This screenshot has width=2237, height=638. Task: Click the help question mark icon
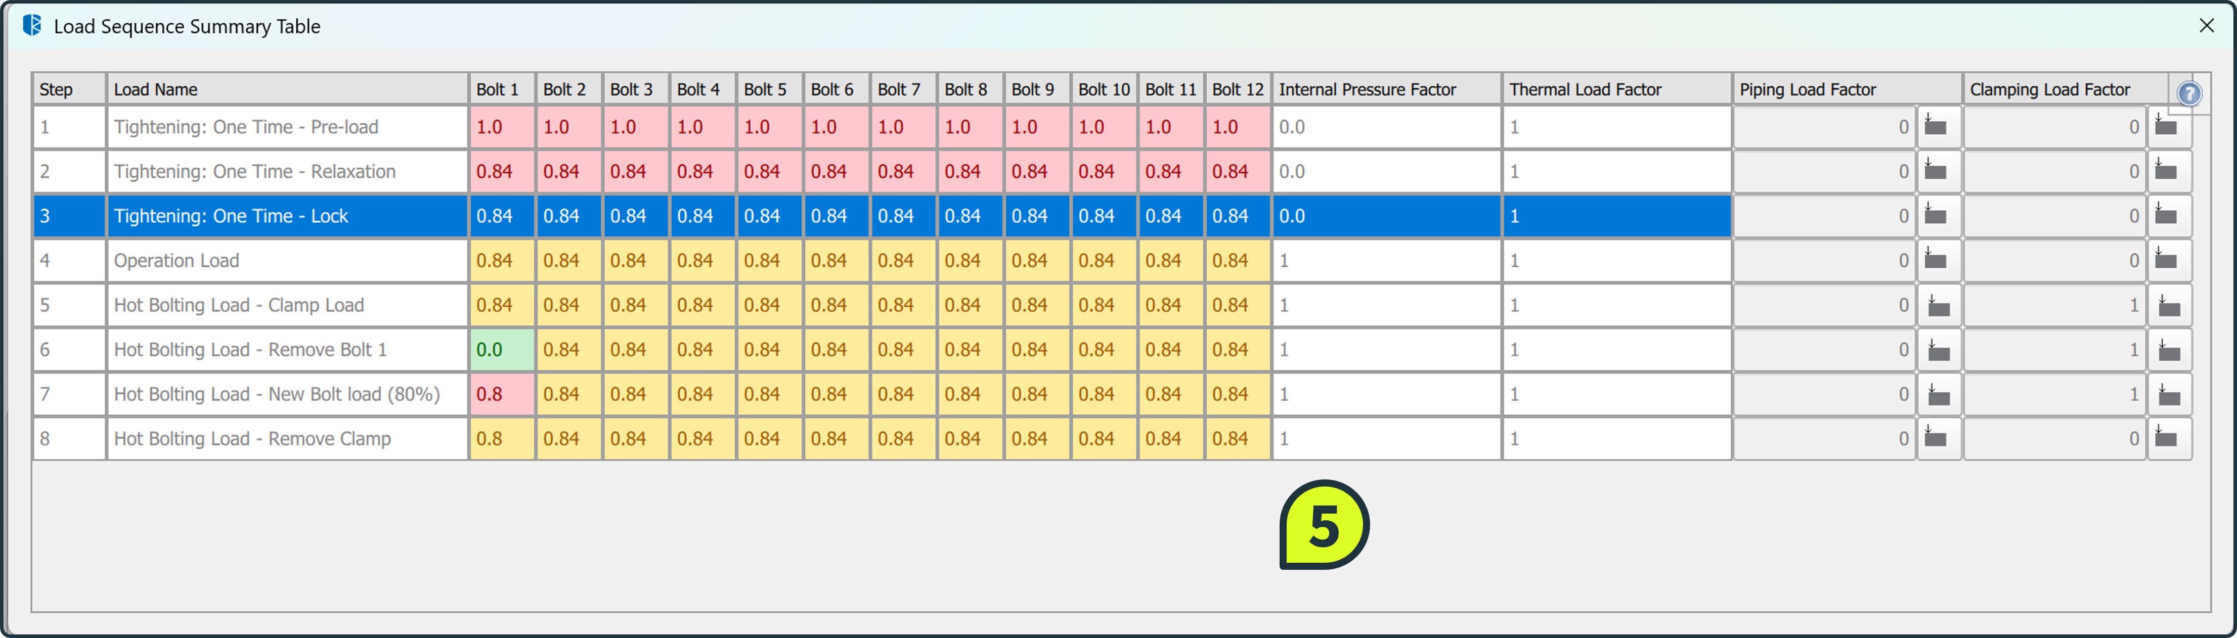pyautogui.click(x=2189, y=93)
